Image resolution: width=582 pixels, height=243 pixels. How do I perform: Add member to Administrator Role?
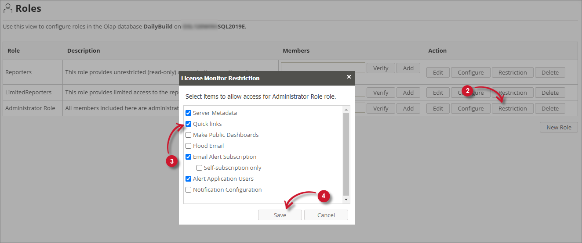click(408, 108)
